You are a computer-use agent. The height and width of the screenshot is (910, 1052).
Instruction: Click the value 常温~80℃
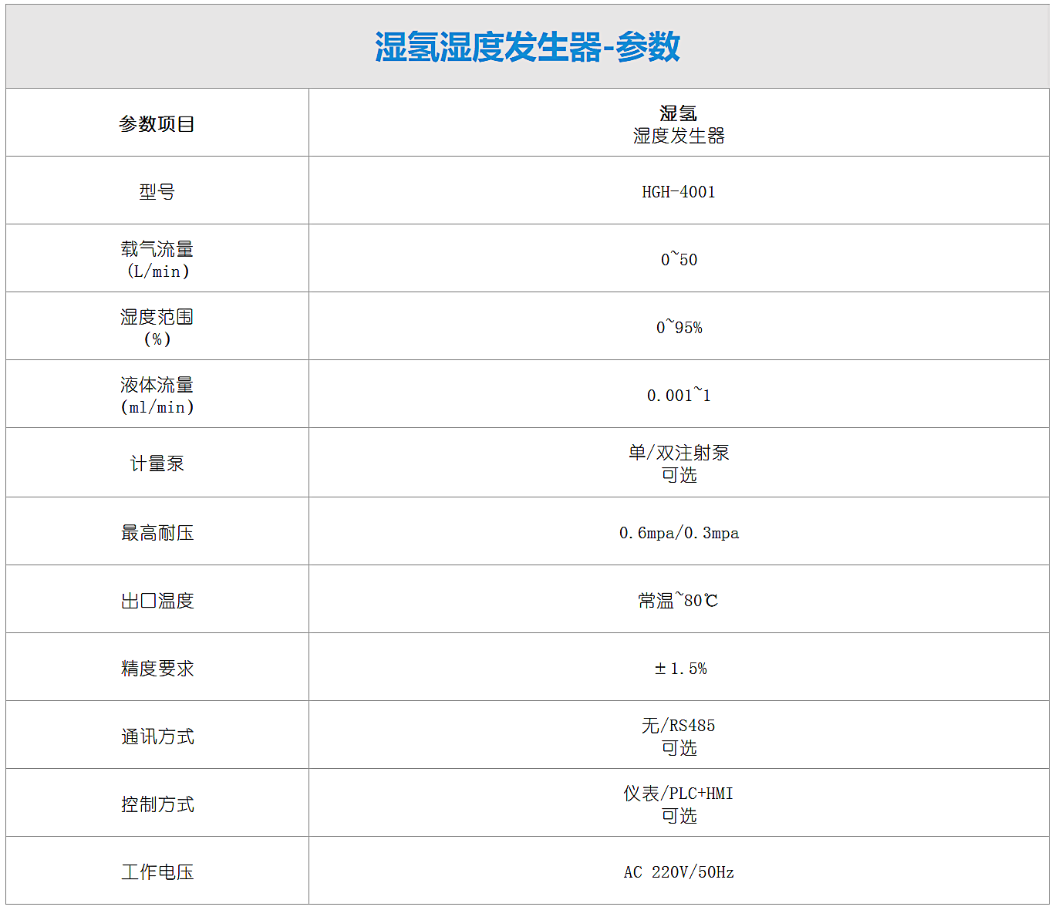click(679, 600)
